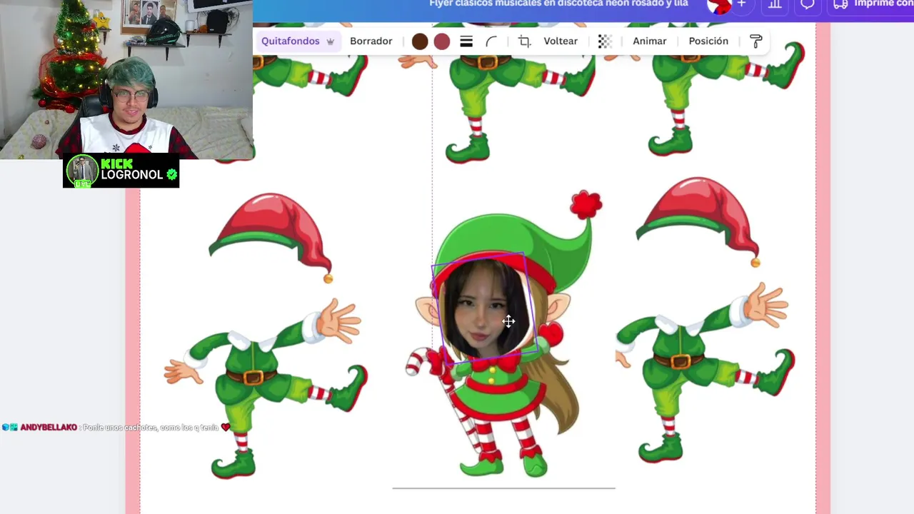Select the girl face photo on the elf
Image resolution: width=914 pixels, height=514 pixels.
[x=485, y=308]
